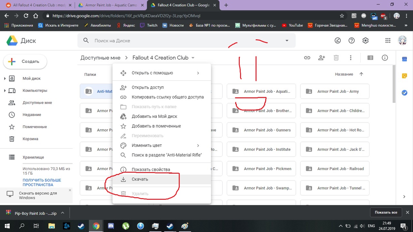Click the Chrome reload button

26,15
